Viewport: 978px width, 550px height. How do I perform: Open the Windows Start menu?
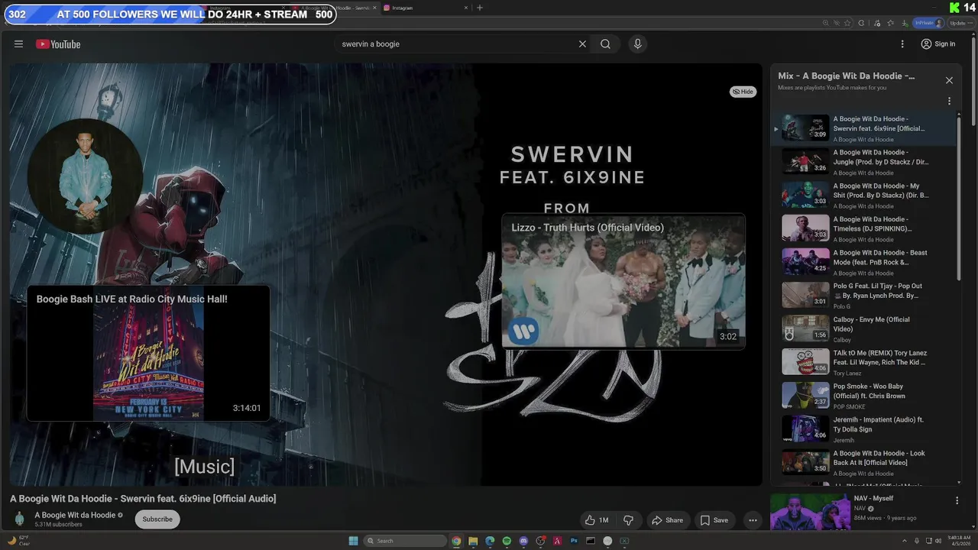(353, 541)
